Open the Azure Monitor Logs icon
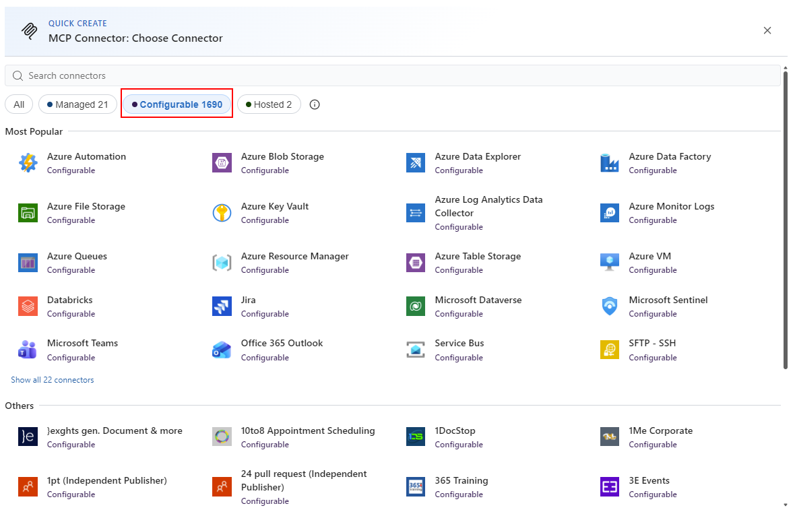Image resolution: width=795 pixels, height=512 pixels. click(610, 213)
